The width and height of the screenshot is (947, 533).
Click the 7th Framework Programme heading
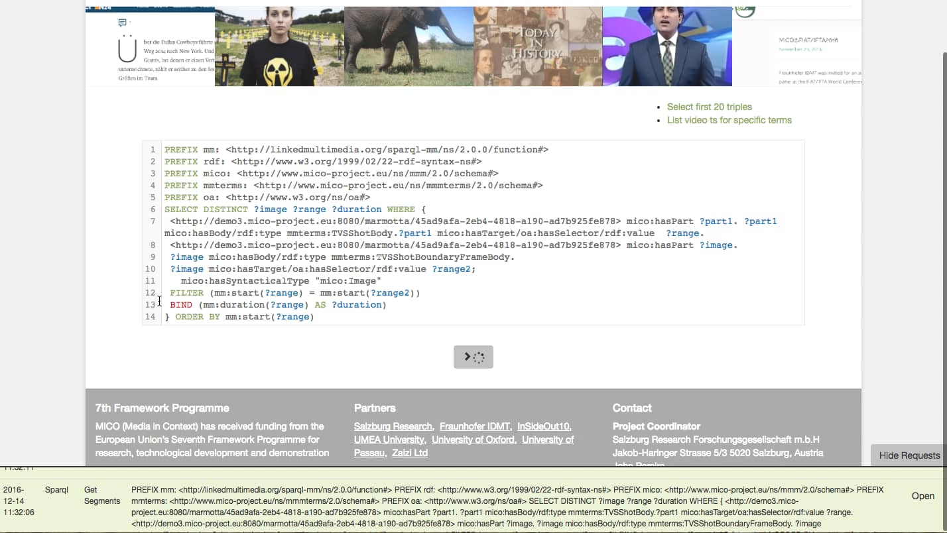pos(162,408)
